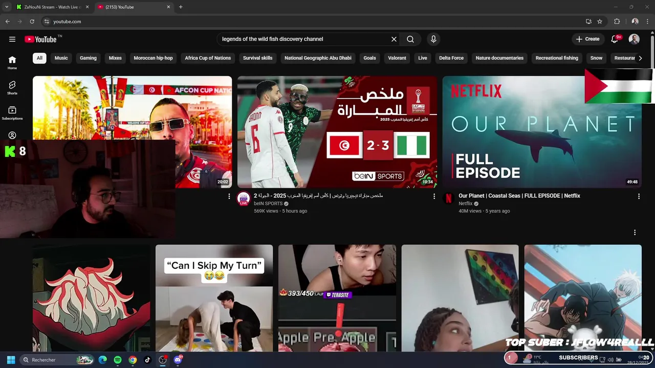Clear the search text with the X icon

pos(394,39)
